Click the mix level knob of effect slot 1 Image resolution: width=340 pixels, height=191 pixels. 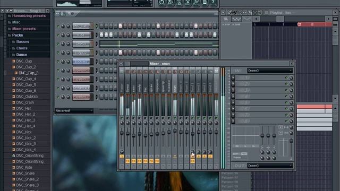(x=291, y=78)
